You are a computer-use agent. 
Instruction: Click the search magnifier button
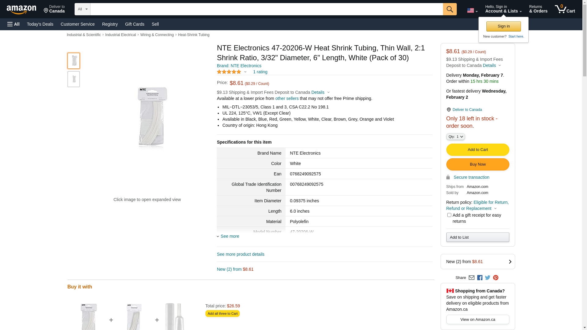(449, 9)
